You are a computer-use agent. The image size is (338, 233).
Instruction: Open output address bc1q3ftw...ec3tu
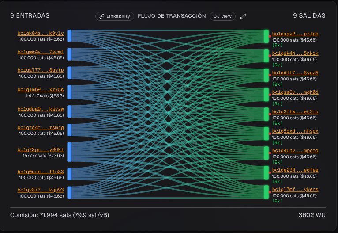[x=295, y=112]
